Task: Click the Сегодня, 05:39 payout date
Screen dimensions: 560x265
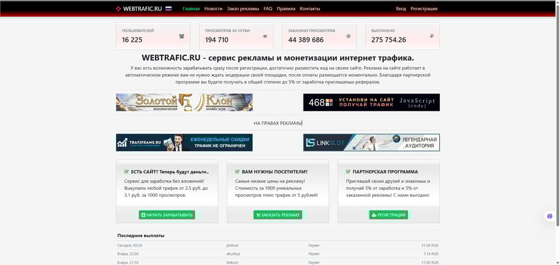Action: coord(130,245)
